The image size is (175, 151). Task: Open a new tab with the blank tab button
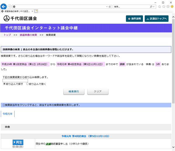[36, 11]
